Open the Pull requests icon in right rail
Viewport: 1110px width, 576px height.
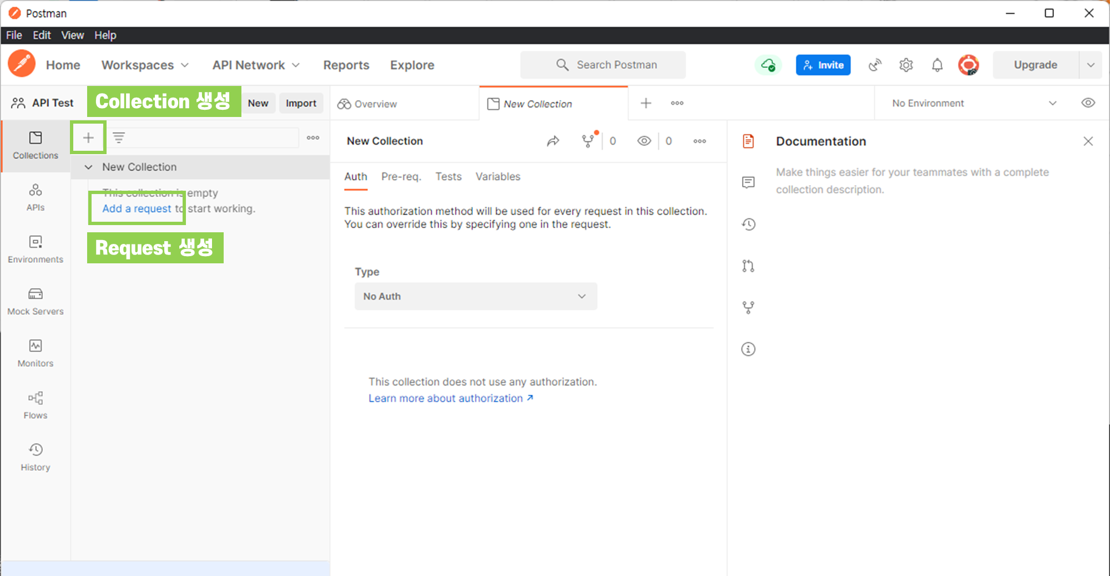click(x=748, y=266)
